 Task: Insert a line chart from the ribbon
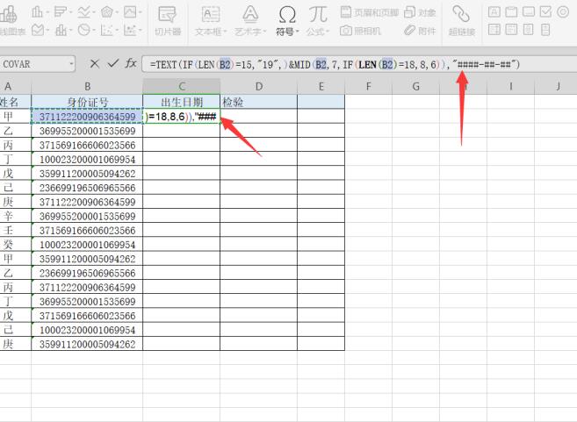pyautogui.click(x=84, y=12)
